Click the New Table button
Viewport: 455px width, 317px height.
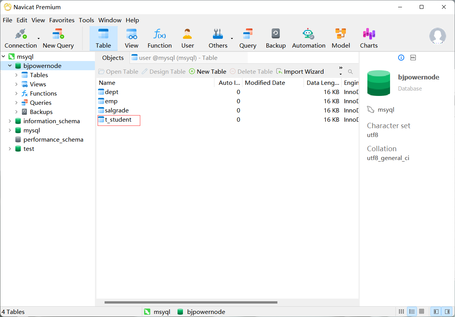(208, 72)
